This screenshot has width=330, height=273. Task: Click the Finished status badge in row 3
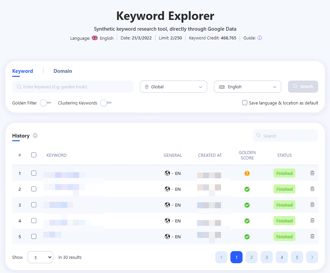pyautogui.click(x=284, y=205)
